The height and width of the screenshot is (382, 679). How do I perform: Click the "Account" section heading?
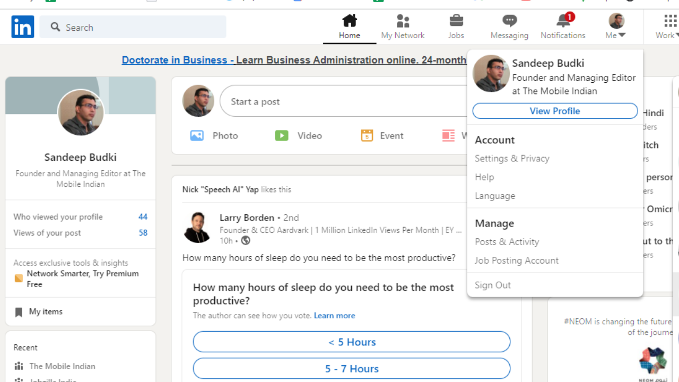pos(495,140)
